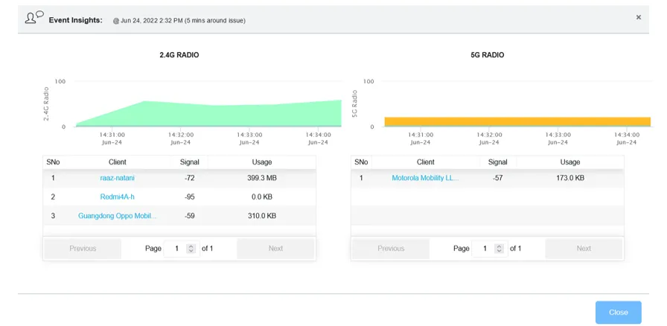Focus the page number field under 5G table
This screenshot has height=326, width=667.
(489, 249)
